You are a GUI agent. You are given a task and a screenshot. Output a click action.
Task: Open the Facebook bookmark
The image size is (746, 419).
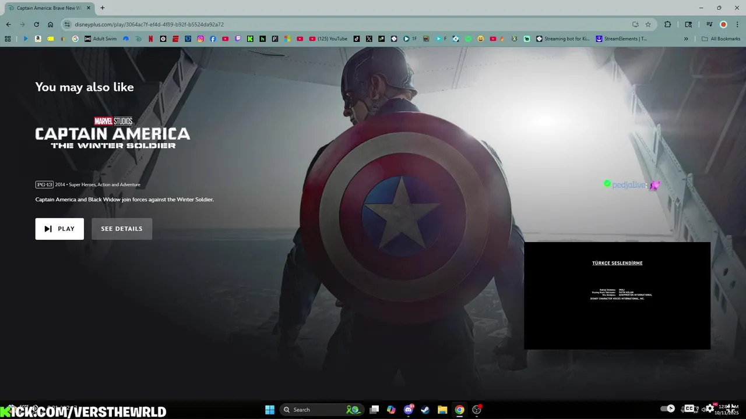(x=213, y=39)
